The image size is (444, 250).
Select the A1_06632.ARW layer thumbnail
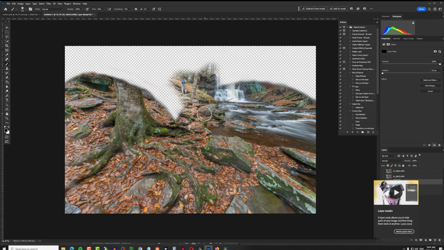388,176
